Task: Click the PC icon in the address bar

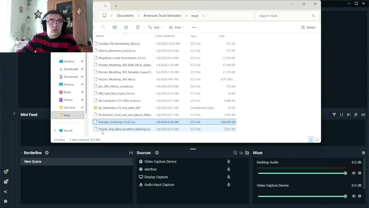Action: pyautogui.click(x=104, y=16)
